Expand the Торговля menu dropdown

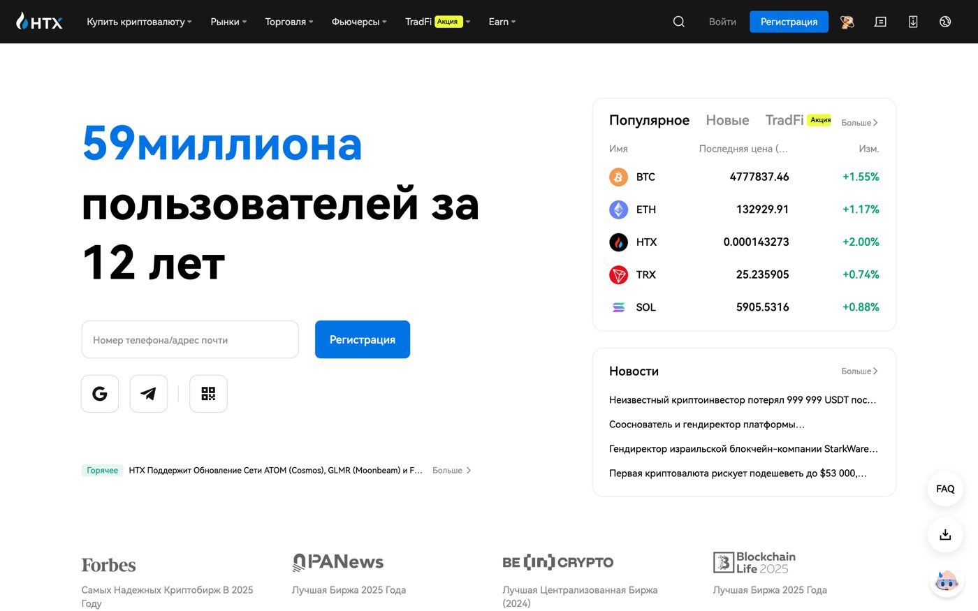[289, 22]
